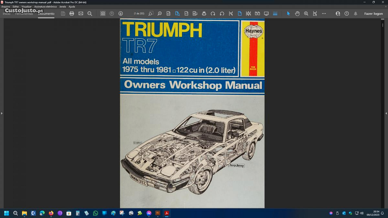Expand the right tools pane arrow
This screenshot has height=218, width=388.
coord(386,113)
